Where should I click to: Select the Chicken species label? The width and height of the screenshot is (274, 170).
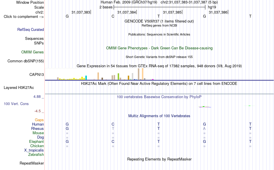coord(37,146)
